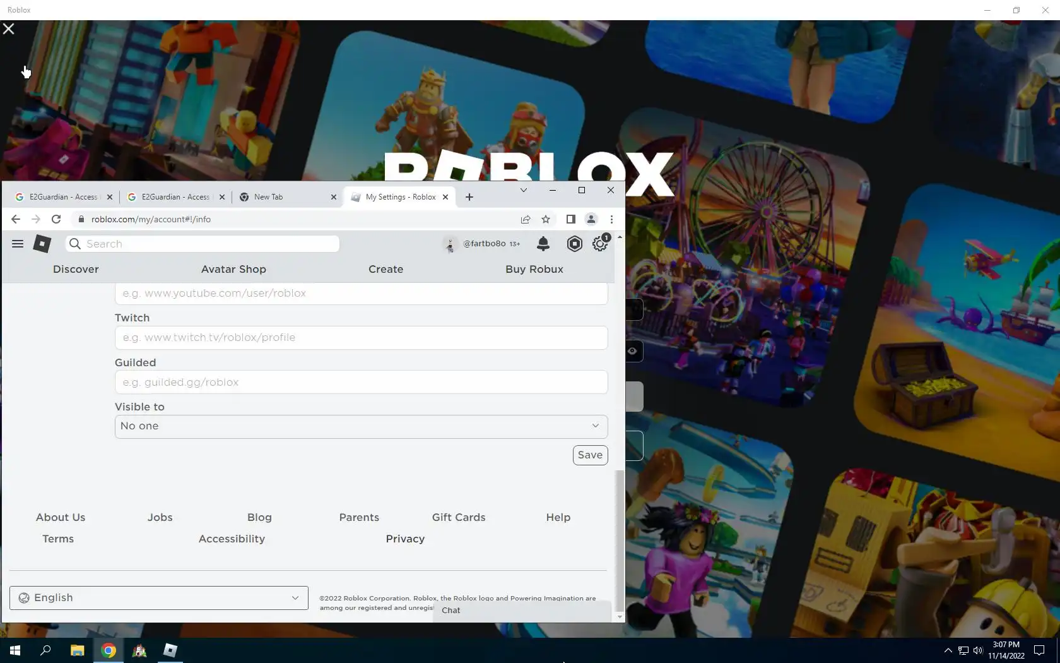
Task: Open a new Chrome tab with plus
Action: point(469,197)
